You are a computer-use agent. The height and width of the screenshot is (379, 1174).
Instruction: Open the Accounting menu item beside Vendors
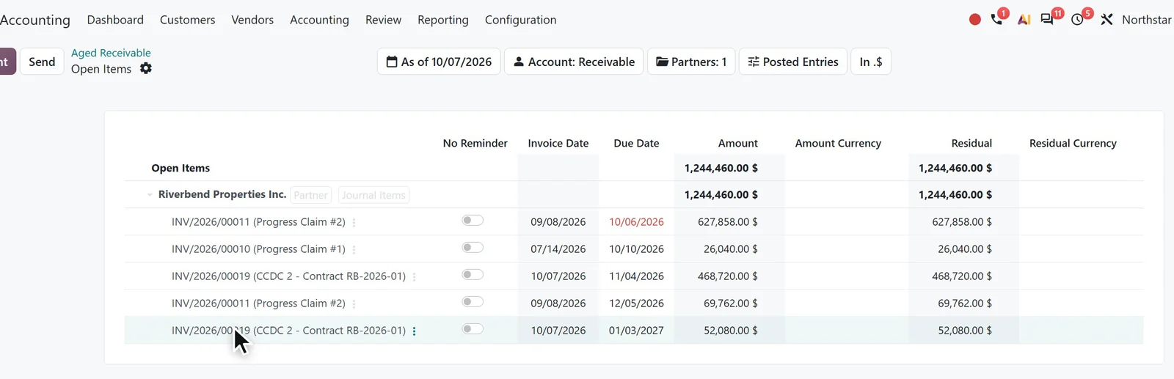click(319, 20)
